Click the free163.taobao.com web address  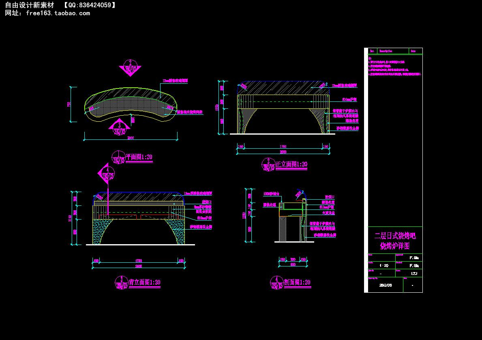tap(58, 13)
